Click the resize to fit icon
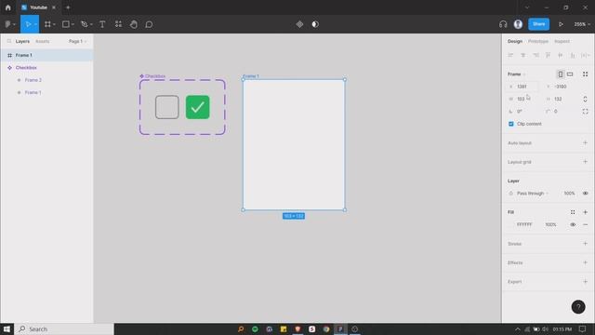The width and height of the screenshot is (595, 335). (585, 74)
